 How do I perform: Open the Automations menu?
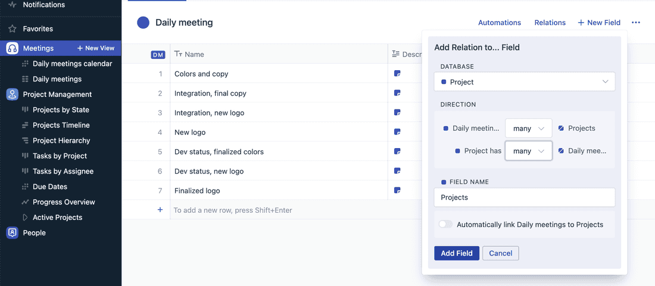pyautogui.click(x=499, y=23)
